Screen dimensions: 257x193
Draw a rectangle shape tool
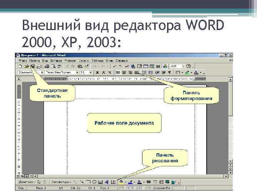tap(88, 182)
